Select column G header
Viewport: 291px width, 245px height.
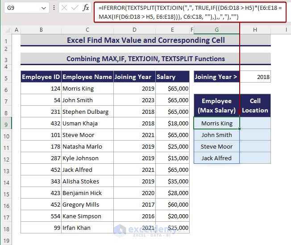coord(216,30)
